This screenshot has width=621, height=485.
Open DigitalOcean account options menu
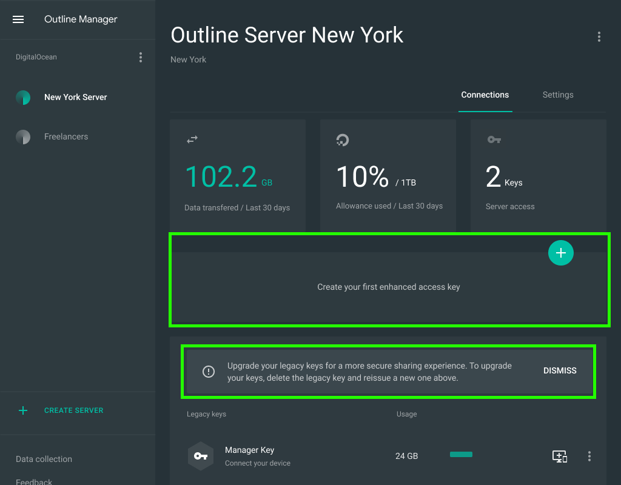(x=141, y=58)
